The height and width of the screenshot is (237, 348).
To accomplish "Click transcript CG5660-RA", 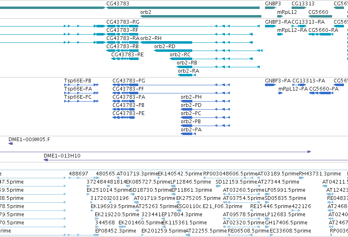I will [321, 34].
